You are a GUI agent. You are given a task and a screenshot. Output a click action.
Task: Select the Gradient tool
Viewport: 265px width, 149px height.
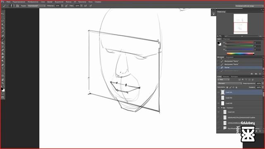(3, 54)
